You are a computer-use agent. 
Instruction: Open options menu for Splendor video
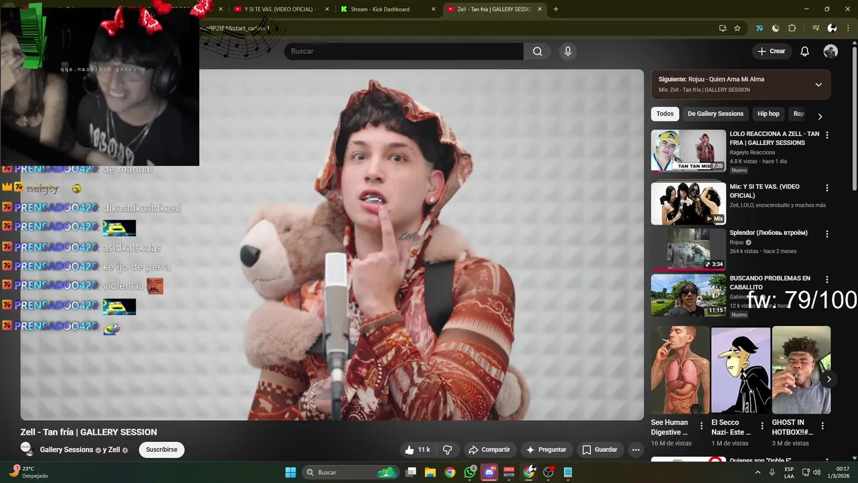pyautogui.click(x=826, y=233)
